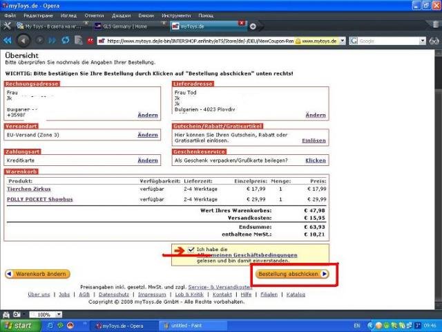
Task: Toggle the Geschäftsbedingungen agreement checkbox
Action: pyautogui.click(x=191, y=249)
